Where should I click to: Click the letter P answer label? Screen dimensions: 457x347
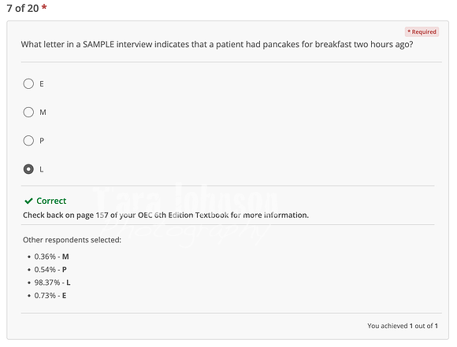(42, 141)
